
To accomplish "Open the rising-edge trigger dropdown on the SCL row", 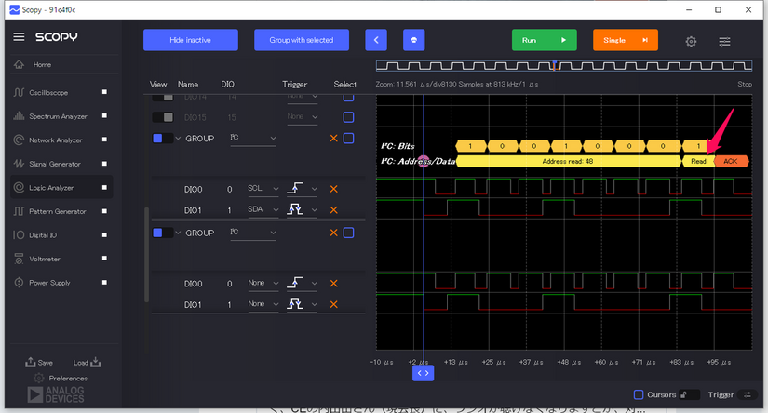I will (x=303, y=189).
